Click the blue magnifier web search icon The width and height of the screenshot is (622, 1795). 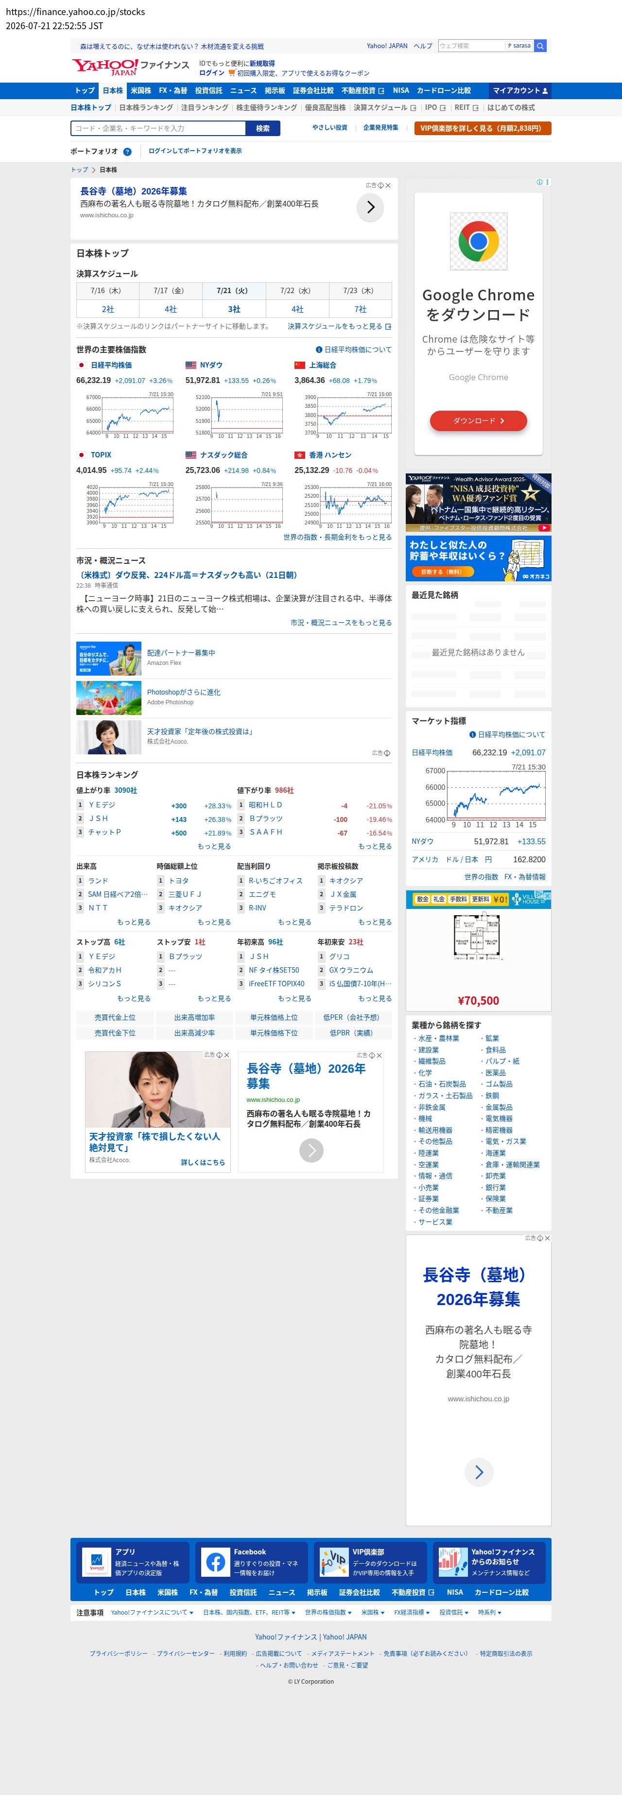point(540,45)
